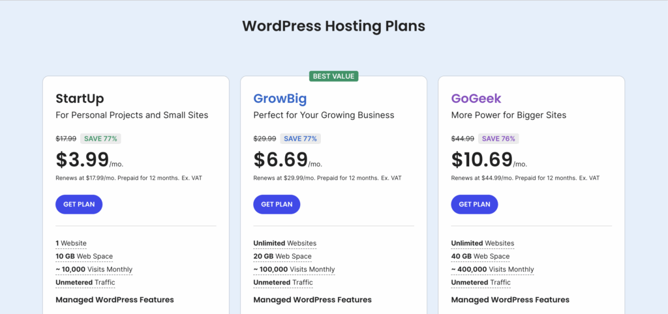Click 'Unmetered Traffic' in the GrowBig plan

(x=283, y=282)
